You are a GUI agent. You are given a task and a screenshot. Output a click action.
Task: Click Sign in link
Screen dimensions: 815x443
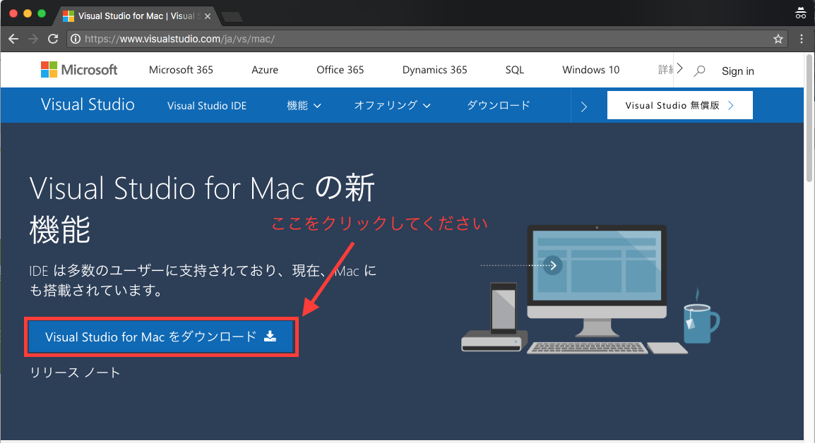737,71
